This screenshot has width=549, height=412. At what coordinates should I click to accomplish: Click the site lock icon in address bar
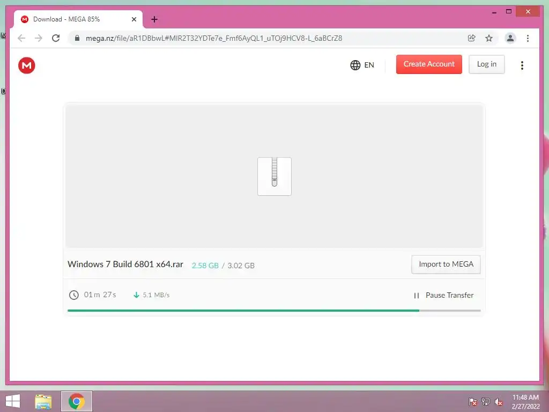click(x=77, y=38)
